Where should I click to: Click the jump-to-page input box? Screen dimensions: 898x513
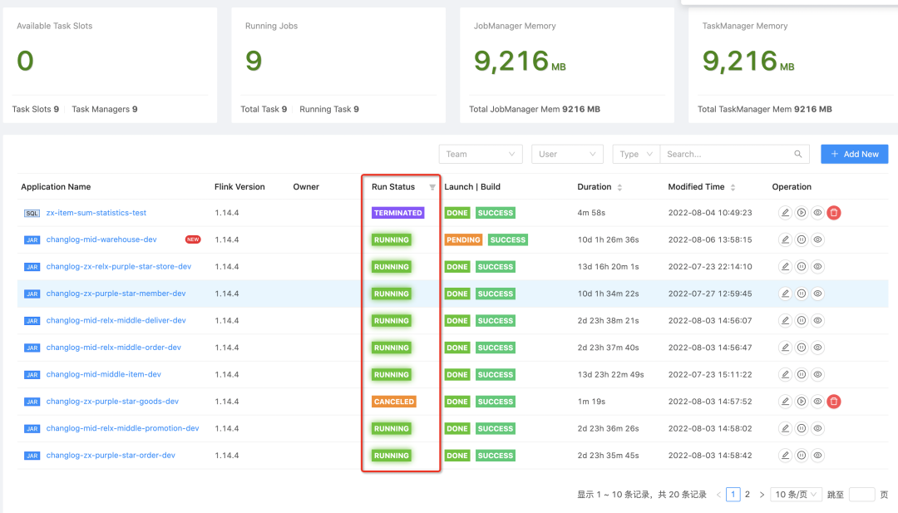(x=861, y=495)
